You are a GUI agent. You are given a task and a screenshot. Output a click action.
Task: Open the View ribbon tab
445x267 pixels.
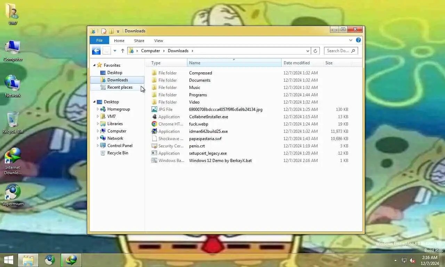click(159, 41)
